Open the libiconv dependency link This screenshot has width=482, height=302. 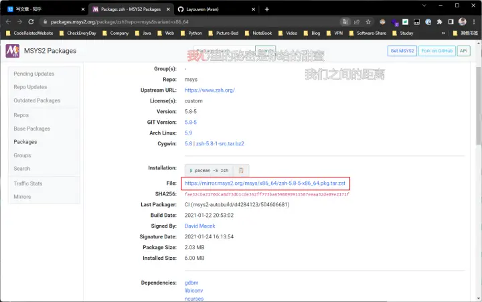pyautogui.click(x=193, y=291)
